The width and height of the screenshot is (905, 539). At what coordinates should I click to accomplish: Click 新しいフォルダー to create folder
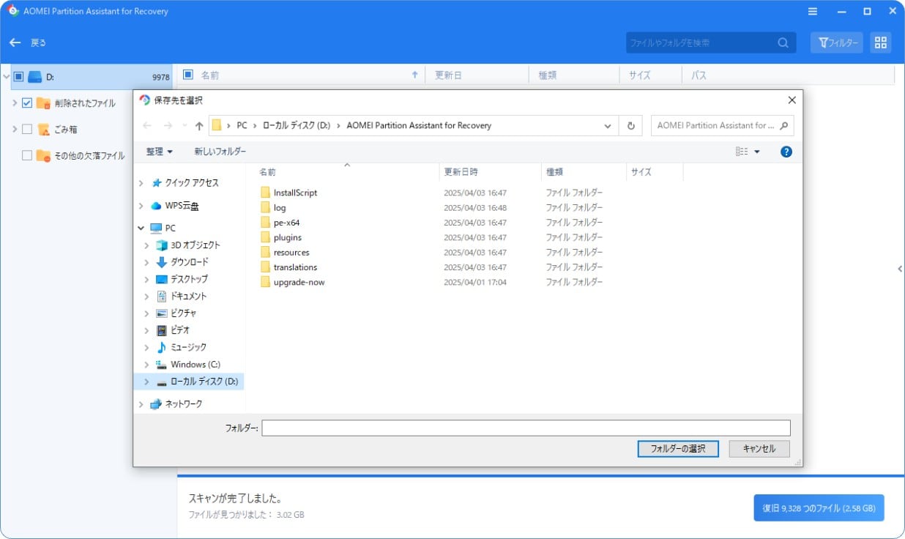[x=220, y=152]
